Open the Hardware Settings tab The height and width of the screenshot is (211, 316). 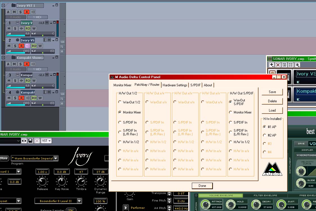point(175,85)
